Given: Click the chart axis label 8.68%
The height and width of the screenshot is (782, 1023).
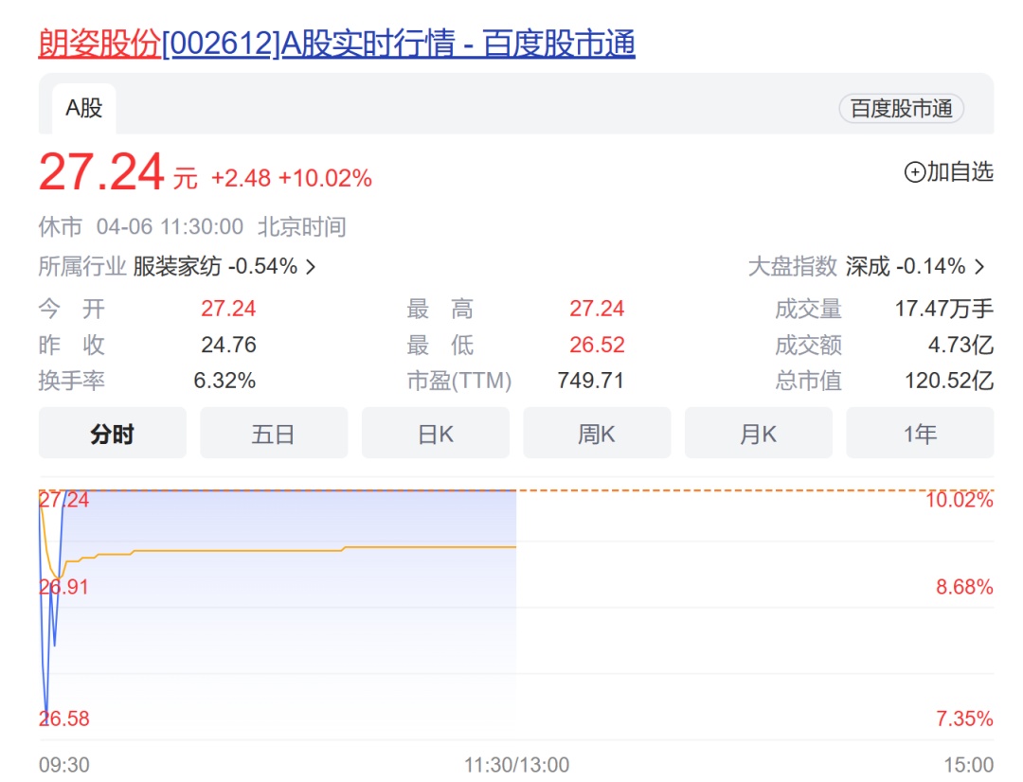Looking at the screenshot, I should coord(964,587).
